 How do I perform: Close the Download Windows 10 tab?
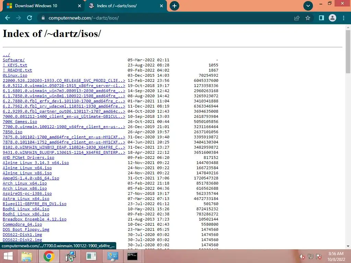[x=79, y=6]
